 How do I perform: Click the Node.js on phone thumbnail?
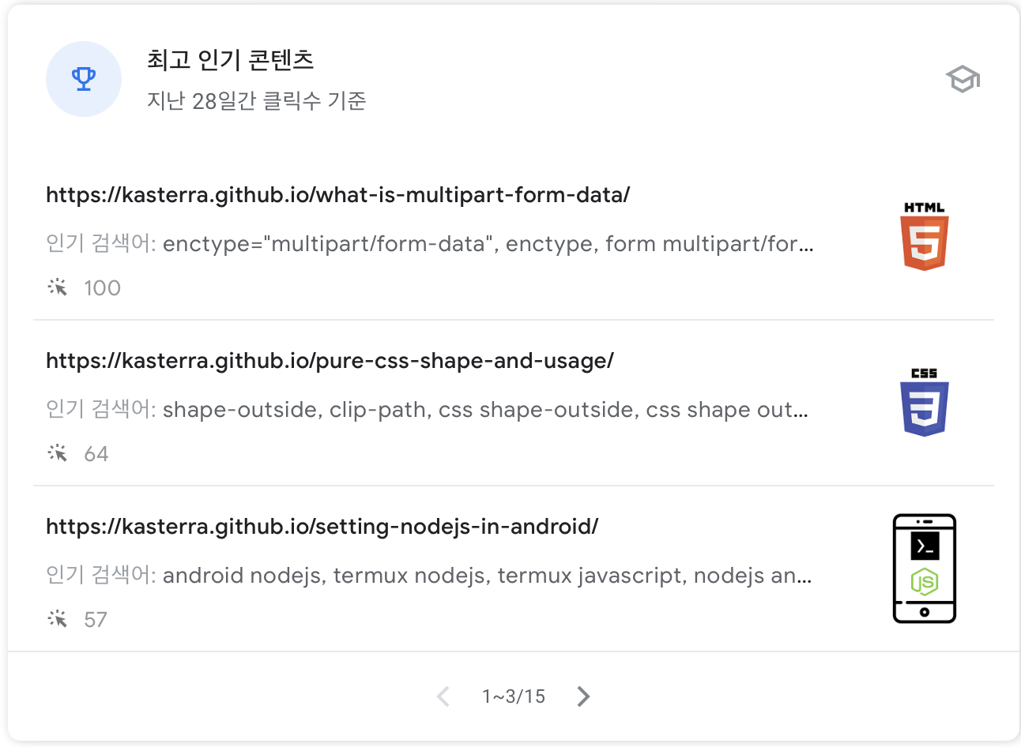pos(924,569)
